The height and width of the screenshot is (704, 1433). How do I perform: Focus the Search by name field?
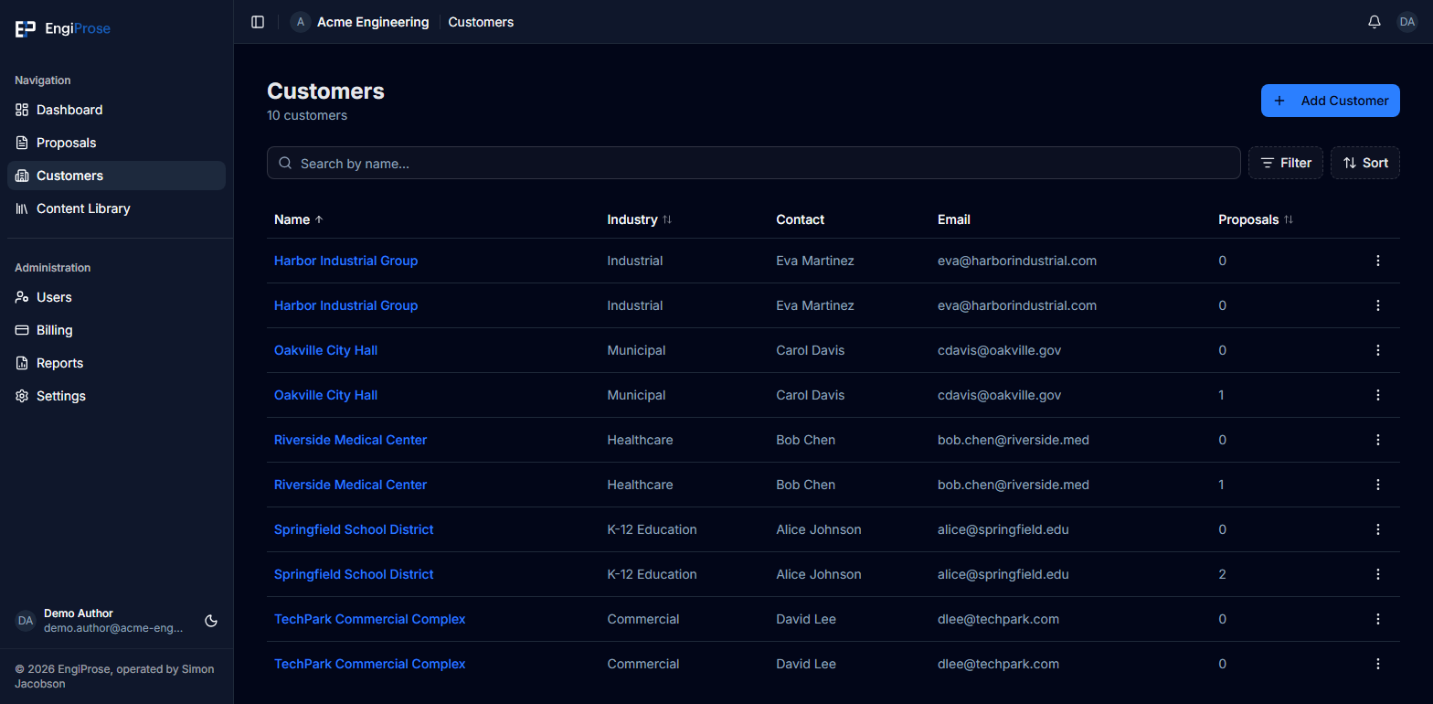[x=754, y=163]
